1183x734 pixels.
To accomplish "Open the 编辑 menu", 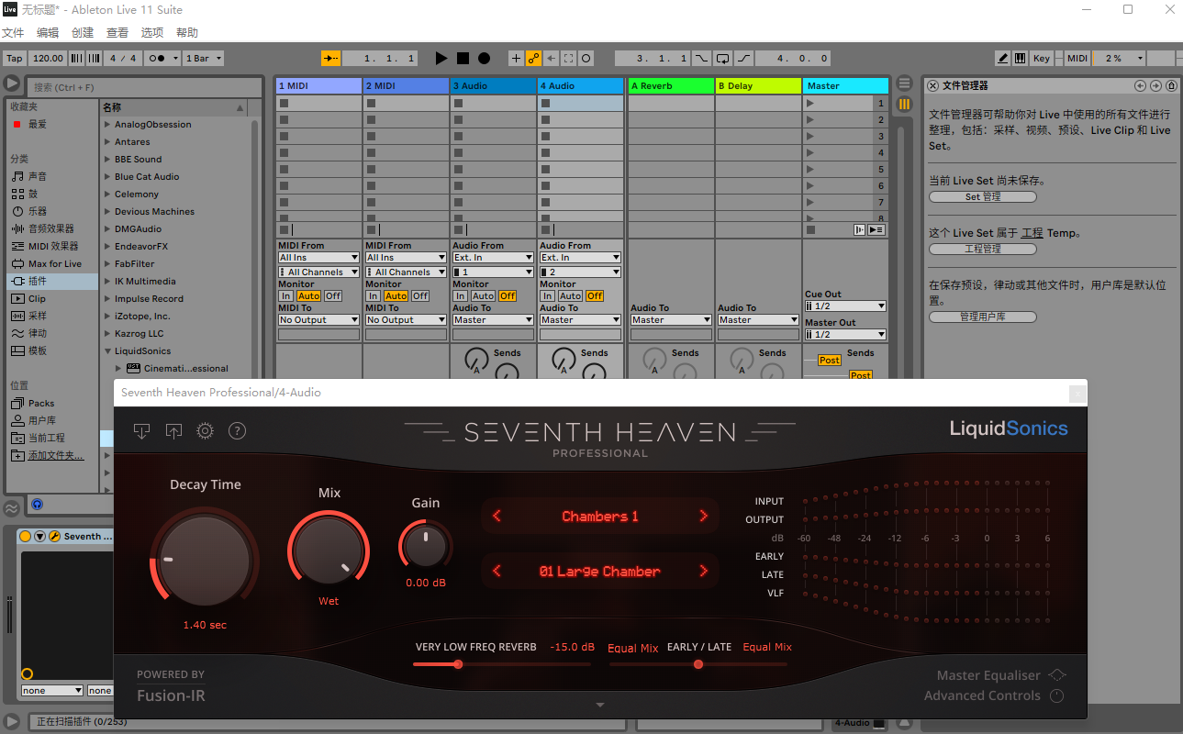I will pos(48,32).
